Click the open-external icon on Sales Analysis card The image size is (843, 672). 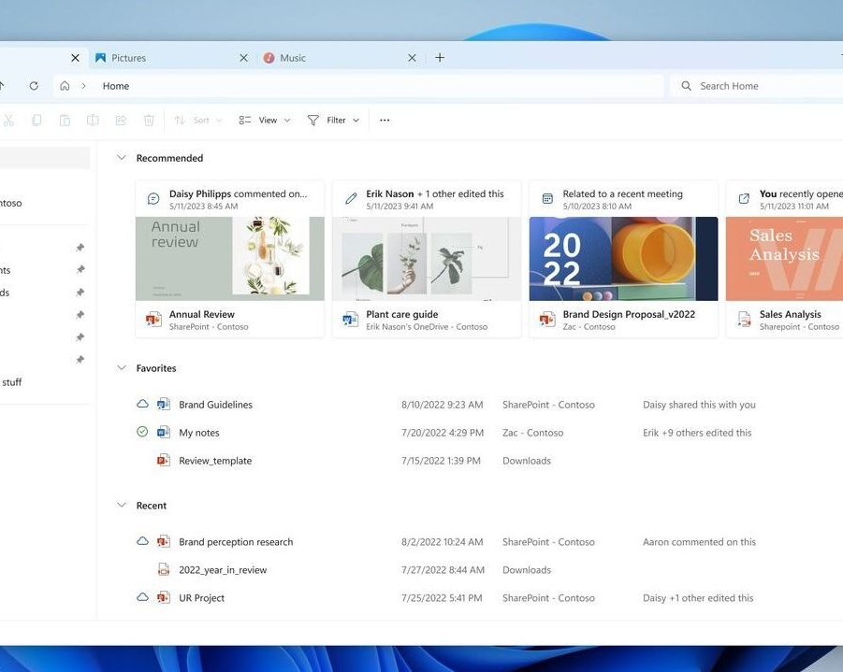[x=744, y=199]
